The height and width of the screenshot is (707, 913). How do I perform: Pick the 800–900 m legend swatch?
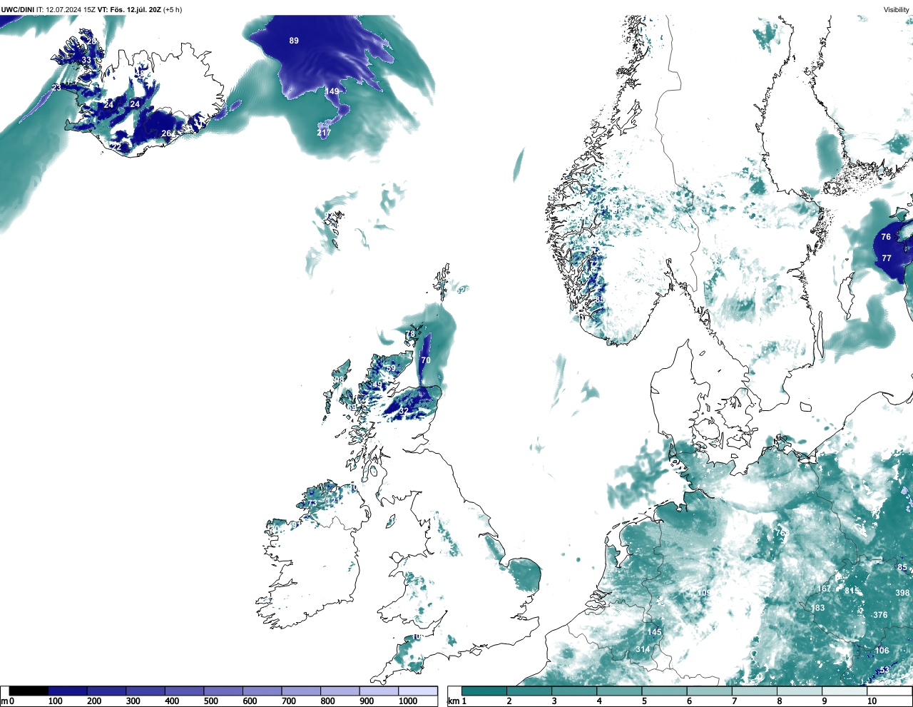coord(340,691)
